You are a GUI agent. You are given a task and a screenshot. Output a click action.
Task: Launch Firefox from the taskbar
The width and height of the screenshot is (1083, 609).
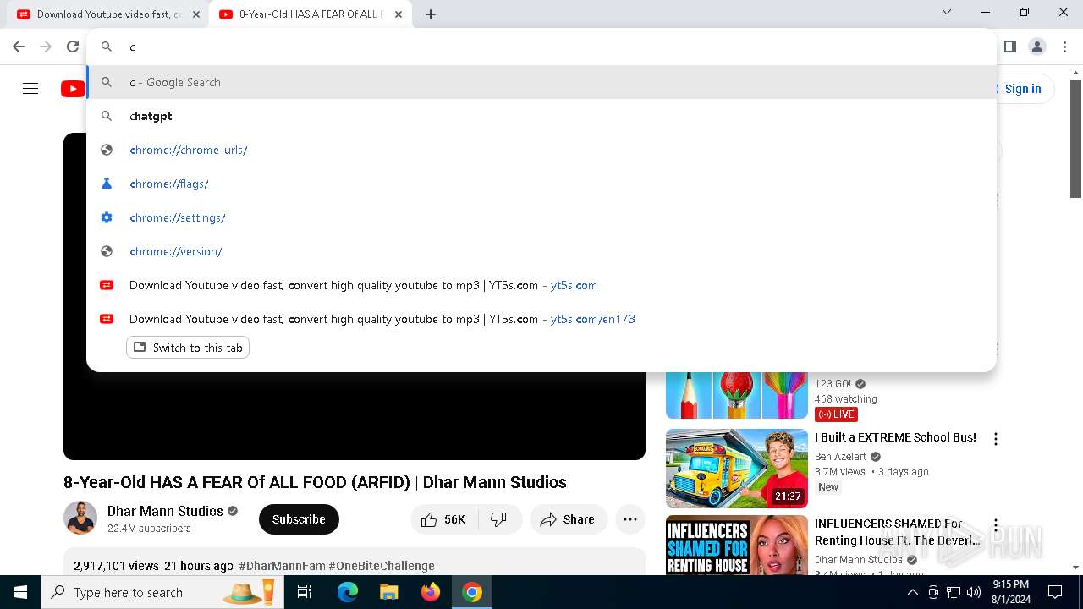431,592
